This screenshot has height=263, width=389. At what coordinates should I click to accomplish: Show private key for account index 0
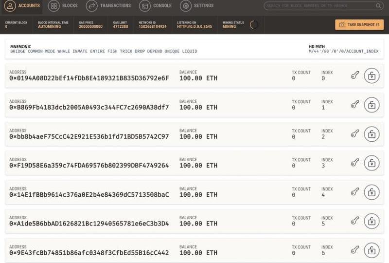point(355,75)
